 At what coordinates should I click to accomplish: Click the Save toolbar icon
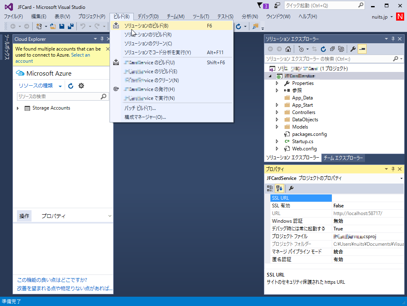coord(62,26)
